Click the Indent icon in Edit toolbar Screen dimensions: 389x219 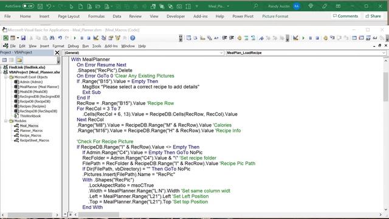(224, 38)
